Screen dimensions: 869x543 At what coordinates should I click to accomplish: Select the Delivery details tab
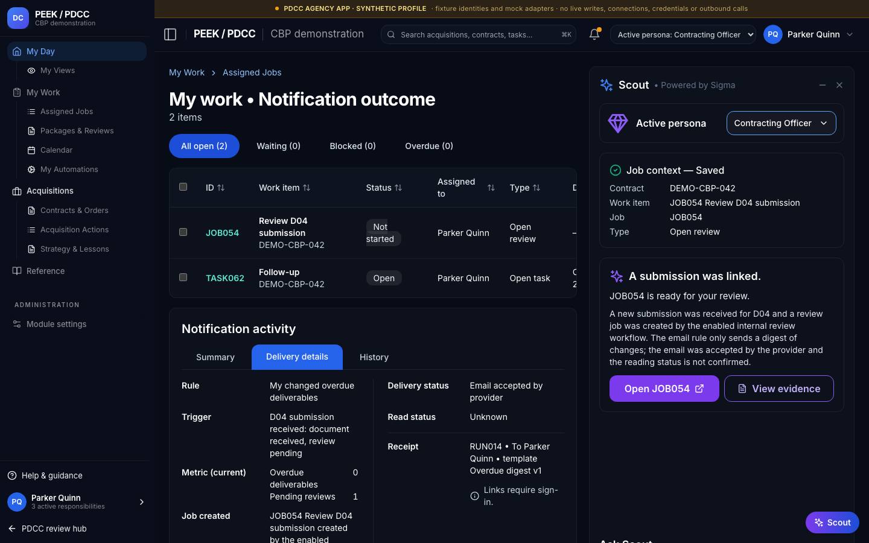(x=297, y=357)
